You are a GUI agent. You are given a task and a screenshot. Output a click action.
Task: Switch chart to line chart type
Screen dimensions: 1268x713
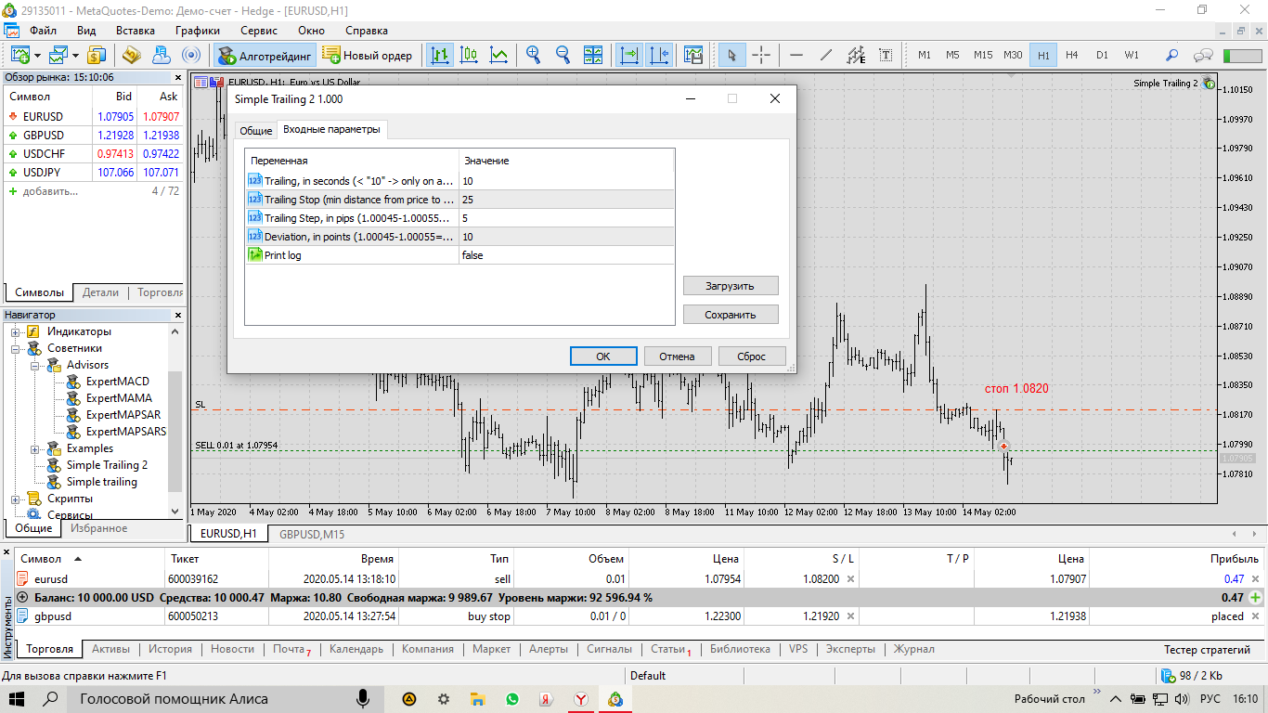(x=499, y=55)
